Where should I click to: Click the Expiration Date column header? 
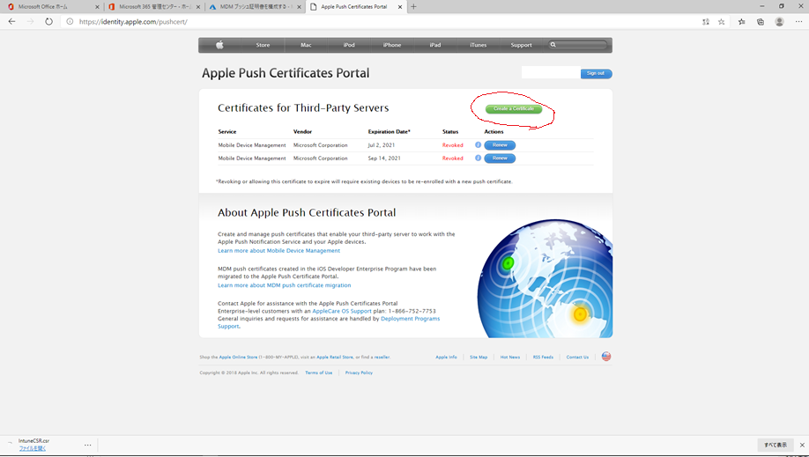coord(389,131)
